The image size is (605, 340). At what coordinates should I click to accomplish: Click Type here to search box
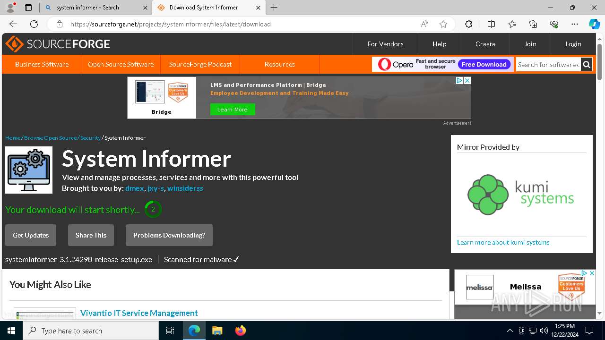[x=91, y=331]
